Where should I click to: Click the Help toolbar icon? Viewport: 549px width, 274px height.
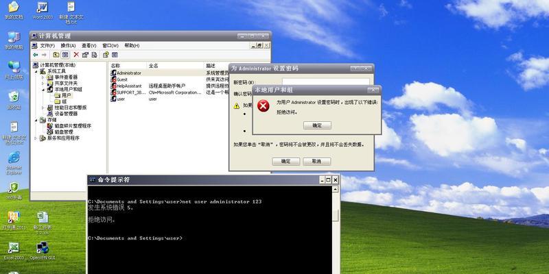pos(106,55)
